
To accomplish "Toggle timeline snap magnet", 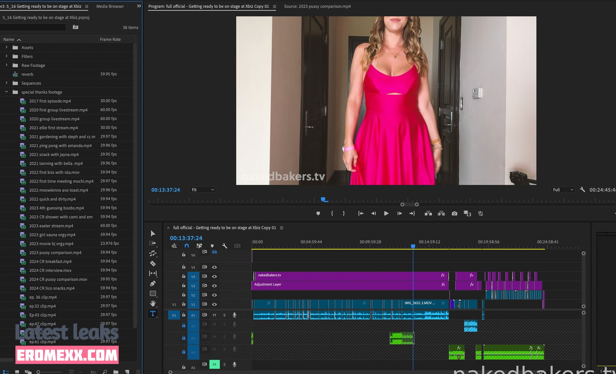I will [187, 246].
